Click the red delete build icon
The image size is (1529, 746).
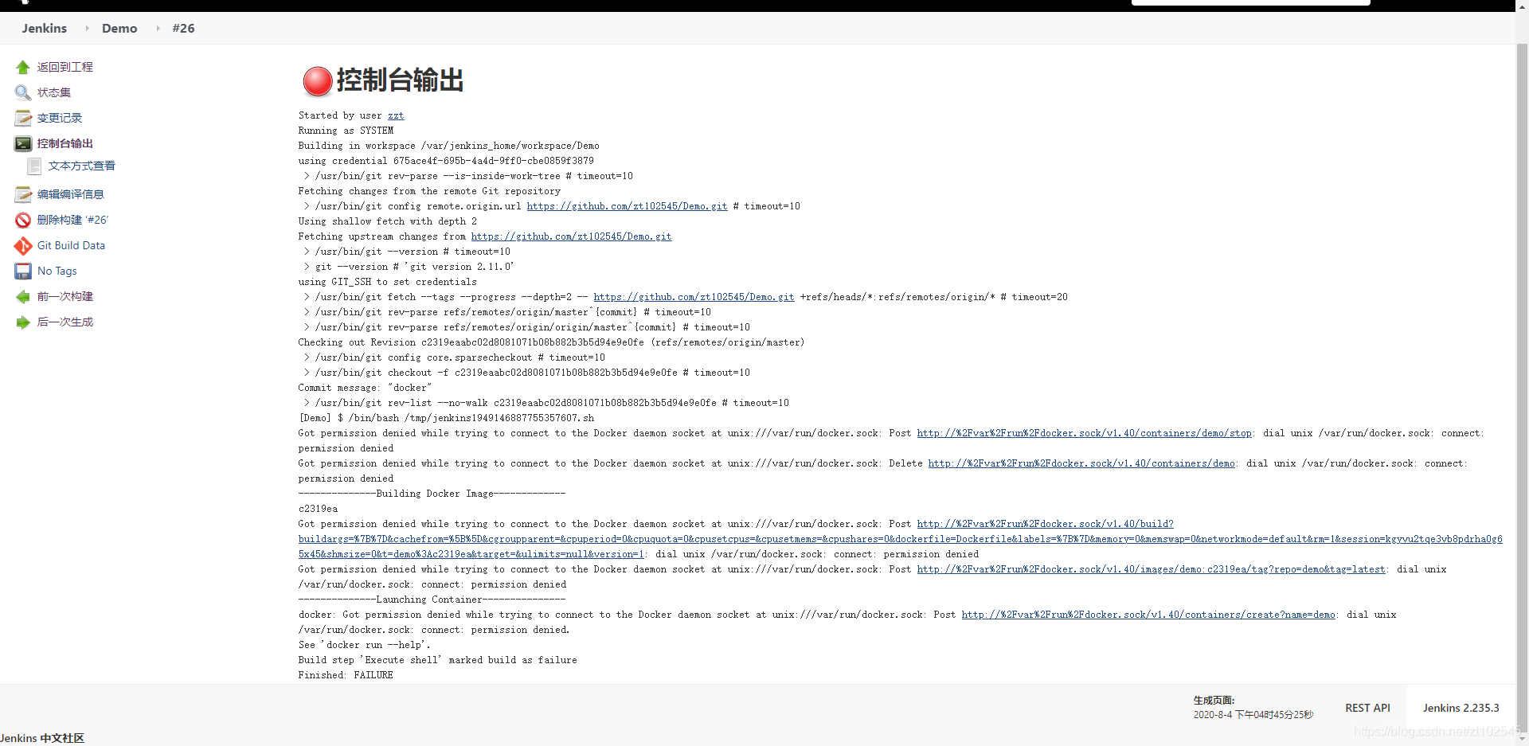click(23, 221)
